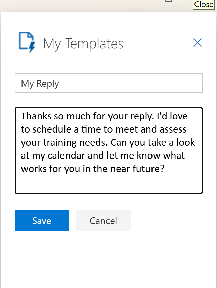Click the empty last line of the template body

[x=101, y=181]
